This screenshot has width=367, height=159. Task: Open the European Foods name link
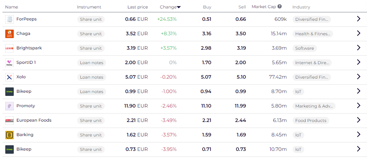pos(34,121)
